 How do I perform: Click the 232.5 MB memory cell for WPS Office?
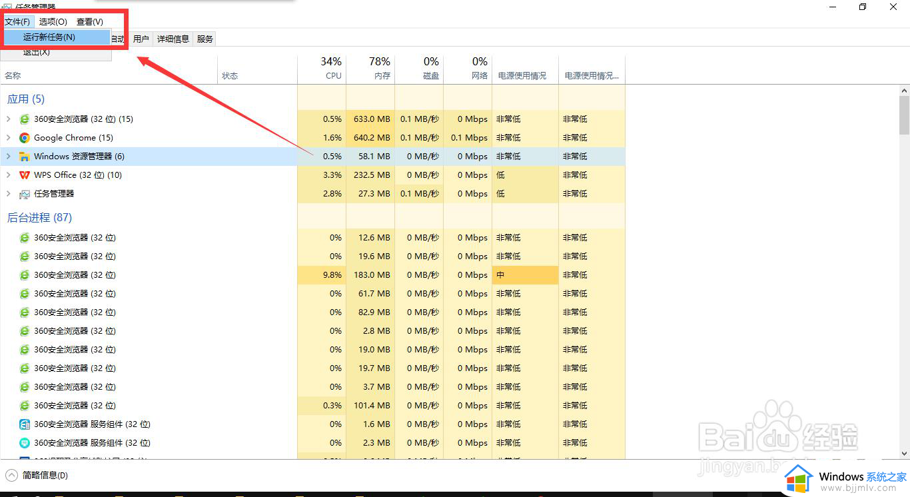tap(370, 175)
